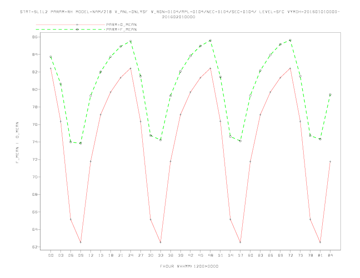
Task: Click x-axis tick label 63
Action: click(260, 255)
